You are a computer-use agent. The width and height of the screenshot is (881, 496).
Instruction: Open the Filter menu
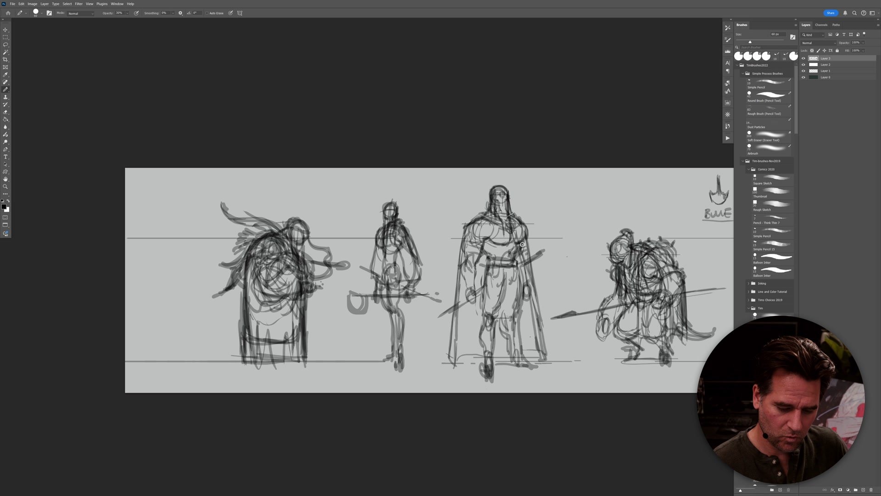click(x=78, y=4)
